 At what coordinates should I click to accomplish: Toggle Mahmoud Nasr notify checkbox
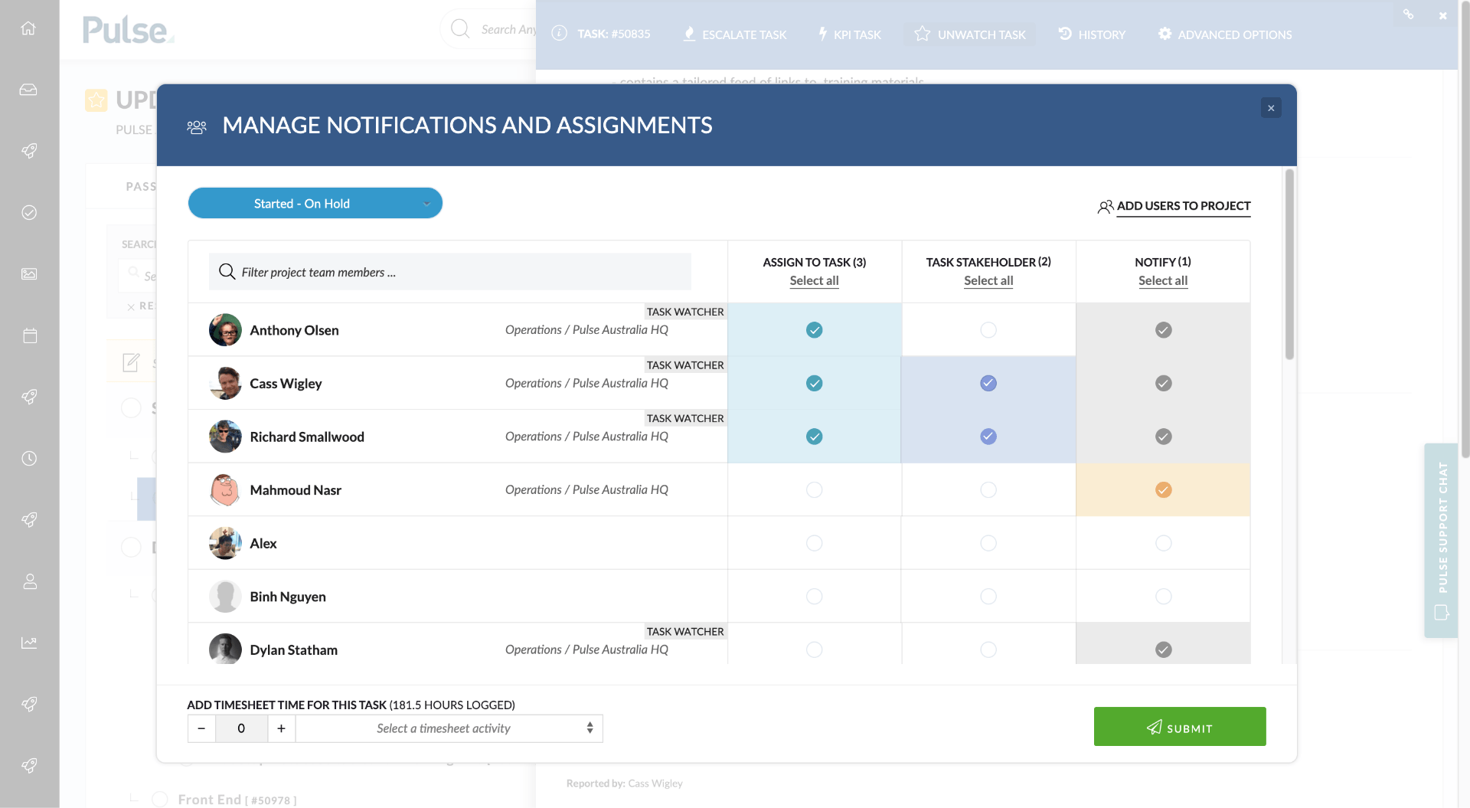pyautogui.click(x=1163, y=489)
